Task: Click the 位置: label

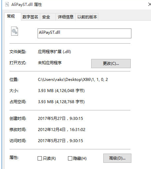Action: (x=14, y=80)
